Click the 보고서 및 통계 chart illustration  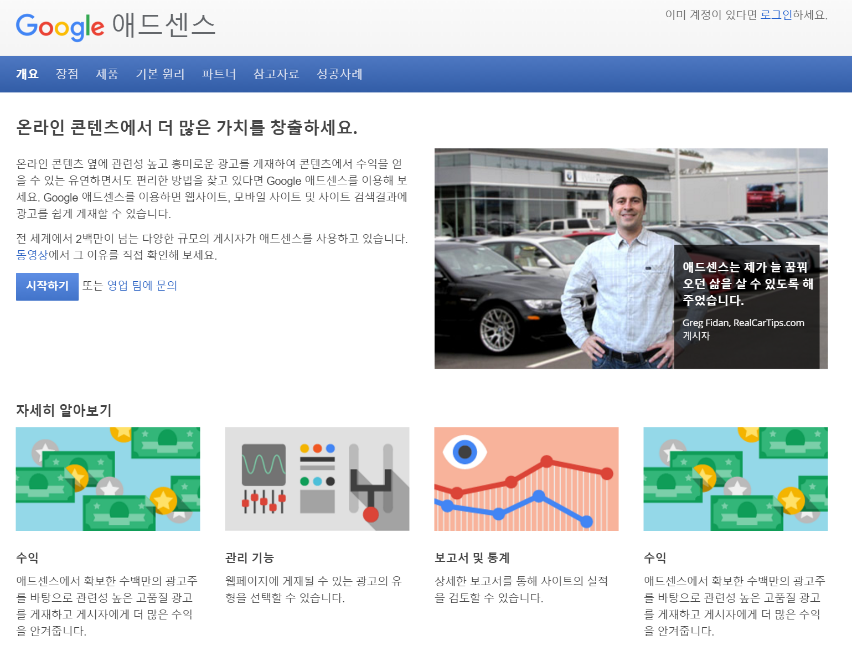(526, 479)
